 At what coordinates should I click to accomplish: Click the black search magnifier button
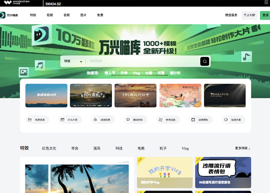[204, 61]
